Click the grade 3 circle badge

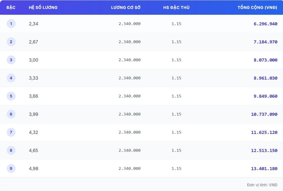[x=11, y=60]
